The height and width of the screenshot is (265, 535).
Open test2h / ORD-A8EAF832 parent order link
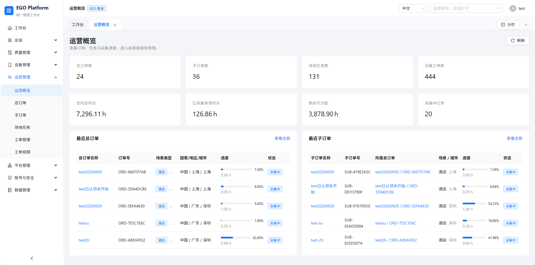[396, 240]
